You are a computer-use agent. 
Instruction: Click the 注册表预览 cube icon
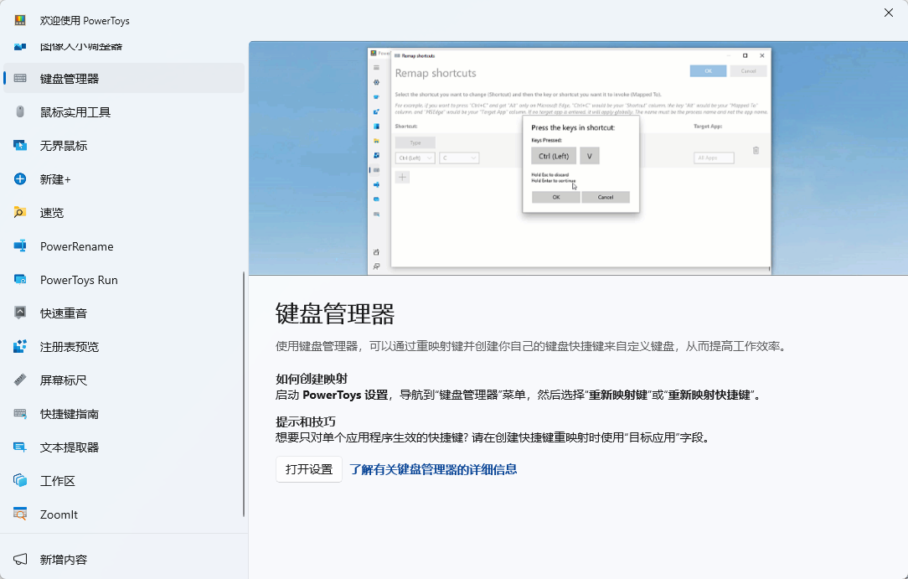(20, 346)
